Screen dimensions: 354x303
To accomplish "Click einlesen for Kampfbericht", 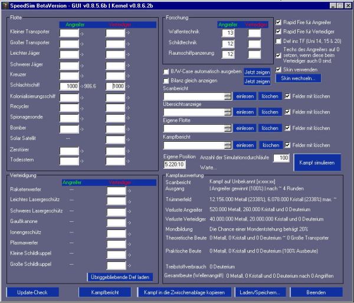I will (245, 145).
